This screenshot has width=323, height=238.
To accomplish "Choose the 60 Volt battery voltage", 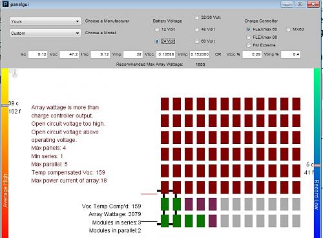I will pos(196,41).
